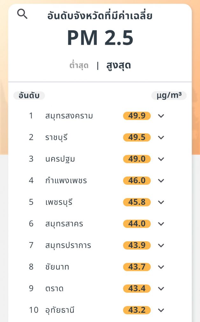Screen dimensions: 200x322
Task: Expand the ตราด row chevron
Action: pos(161,288)
